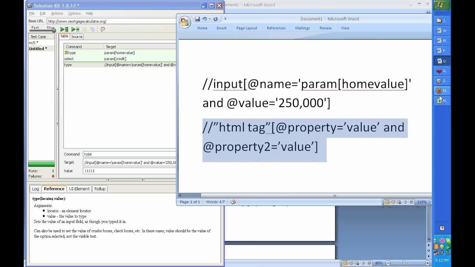Select Full Screen Reading view in front Word window

pos(393,202)
